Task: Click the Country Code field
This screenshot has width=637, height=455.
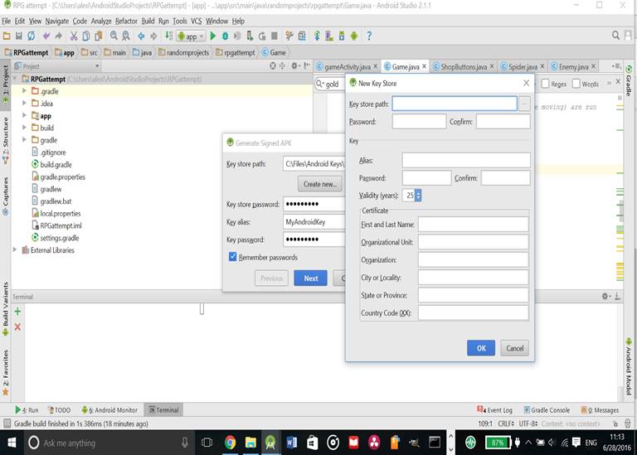Action: pyautogui.click(x=474, y=313)
